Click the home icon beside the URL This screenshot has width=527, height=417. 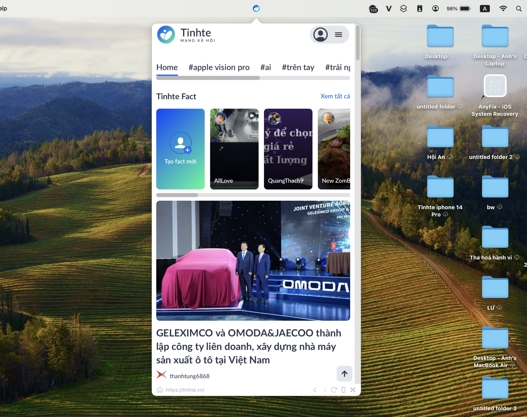160,390
